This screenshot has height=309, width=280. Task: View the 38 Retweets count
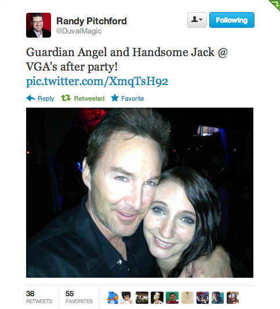(39, 297)
